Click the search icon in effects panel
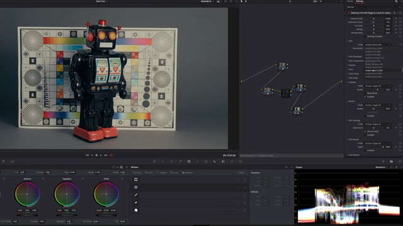The width and height of the screenshot is (403, 226). click(x=396, y=1)
